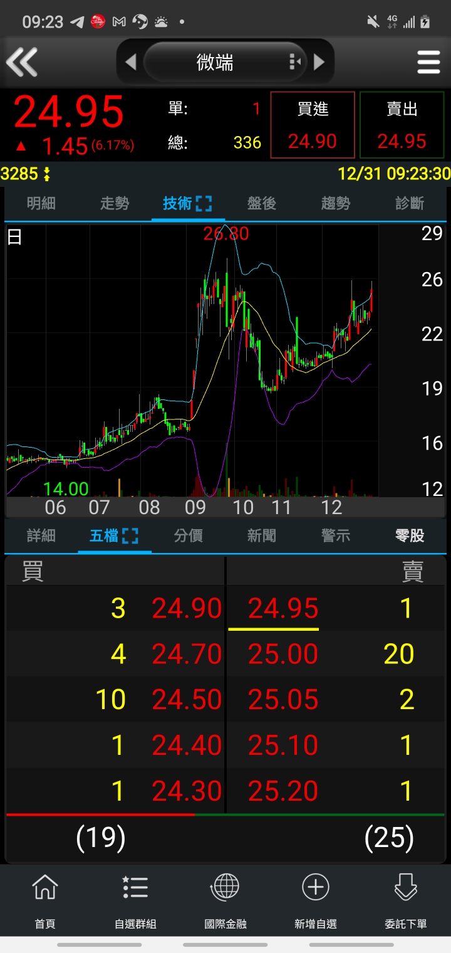Switch to the 走勢 tab

point(115,203)
